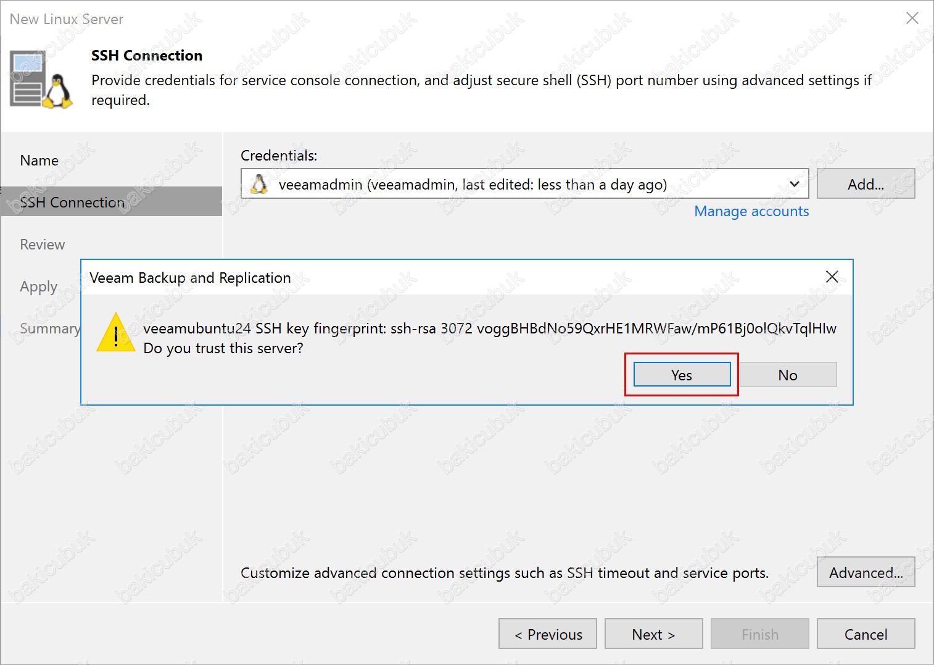
Task: Cancel the New Linux Server wizard
Action: click(x=866, y=634)
